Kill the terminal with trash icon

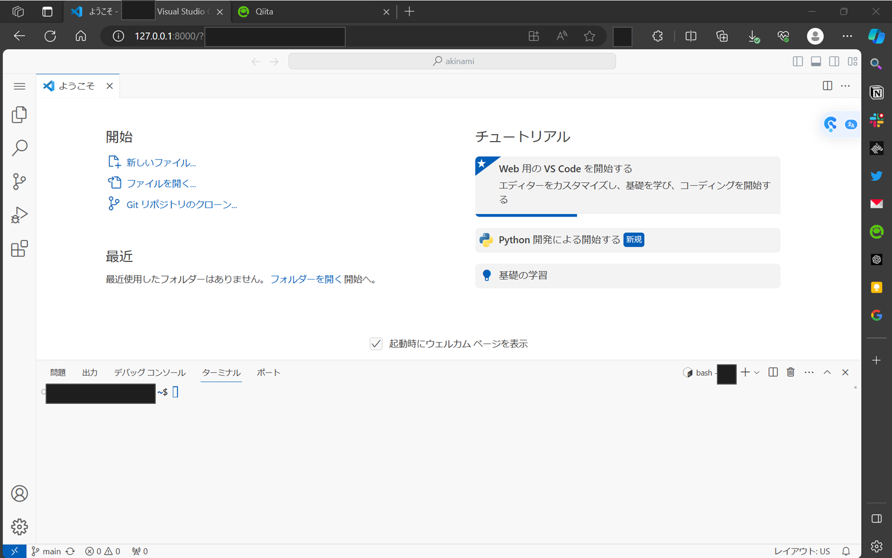(791, 372)
